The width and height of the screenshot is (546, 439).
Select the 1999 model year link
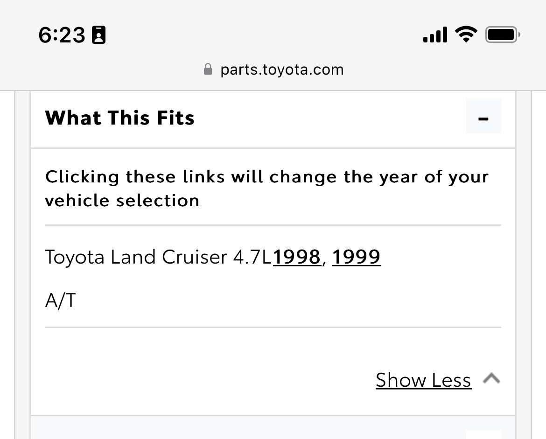point(356,257)
